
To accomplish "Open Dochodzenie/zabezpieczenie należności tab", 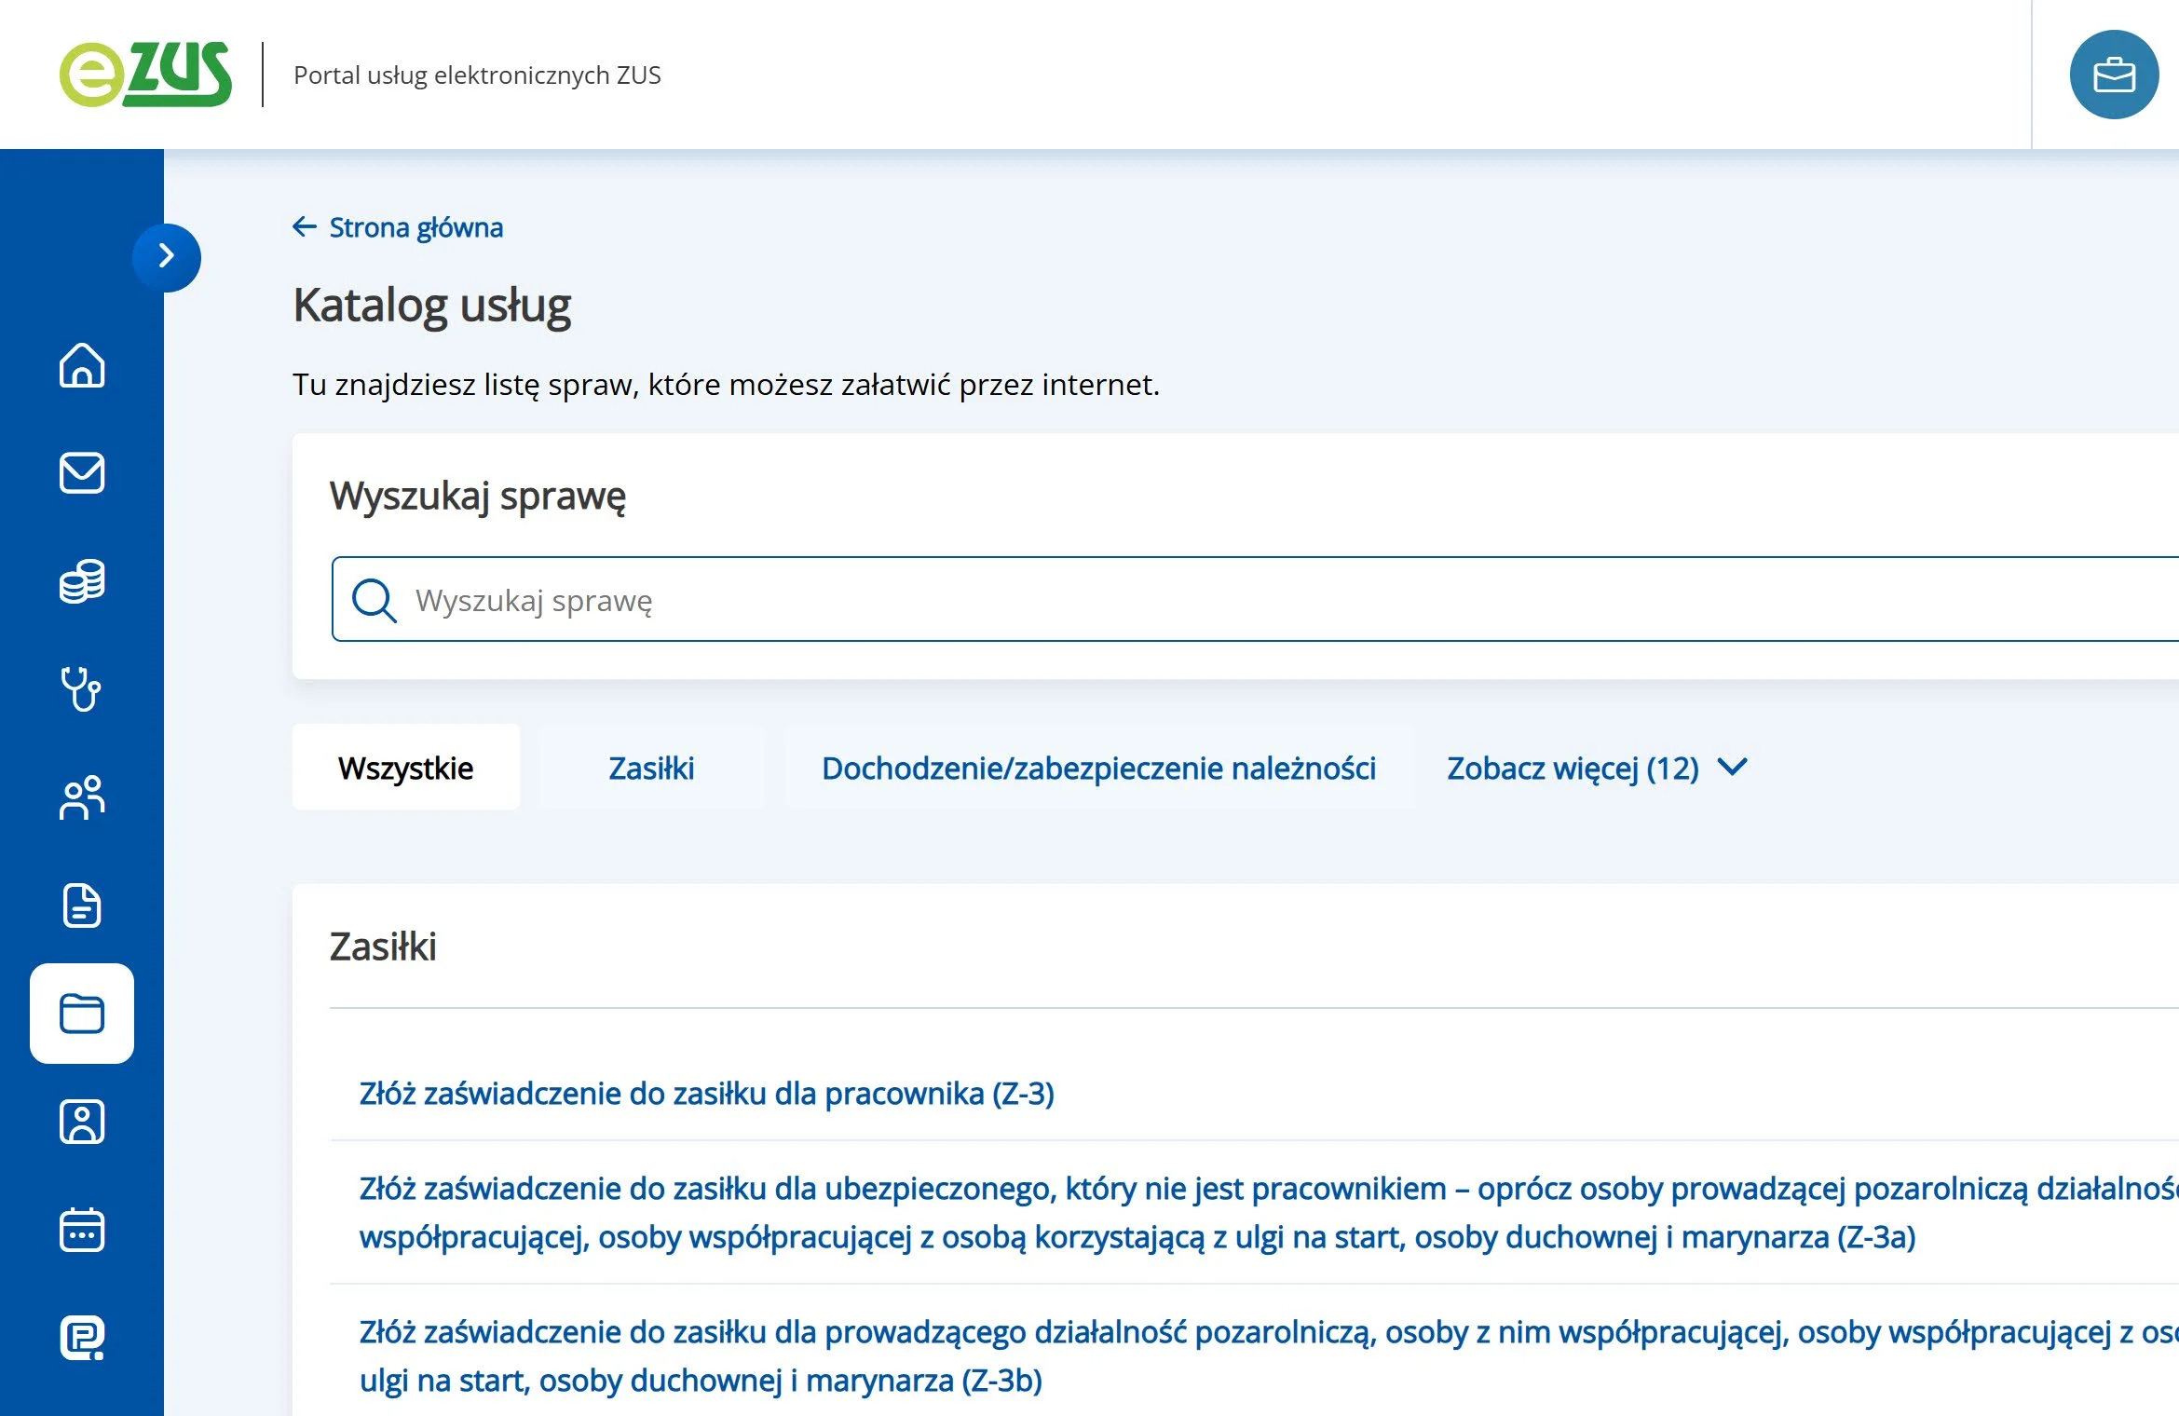I will (1098, 768).
